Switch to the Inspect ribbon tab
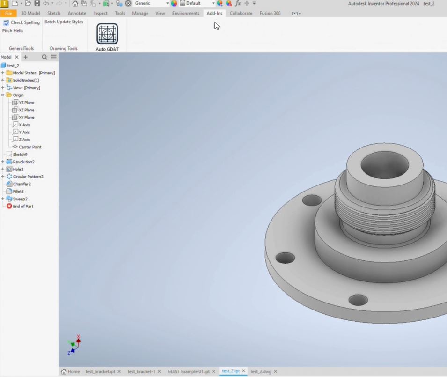Viewport: 447px width, 377px height. pos(100,13)
